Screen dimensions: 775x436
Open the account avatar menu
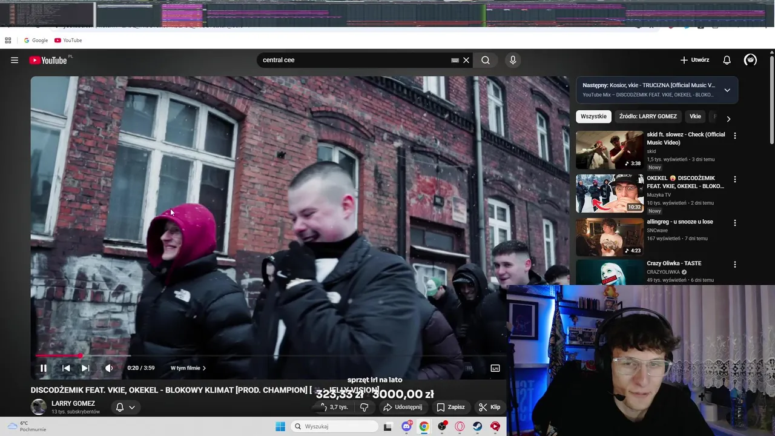[x=750, y=60]
